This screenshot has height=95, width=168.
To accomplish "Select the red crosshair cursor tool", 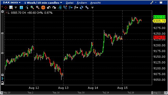I will pyautogui.click(x=5, y=8).
